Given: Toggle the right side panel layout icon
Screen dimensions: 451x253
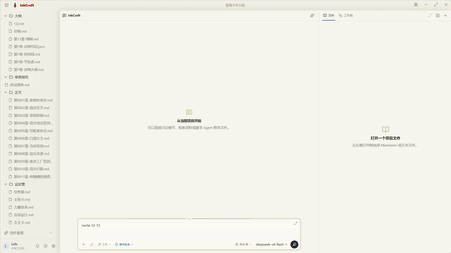Looking at the screenshot, I should (x=438, y=15).
